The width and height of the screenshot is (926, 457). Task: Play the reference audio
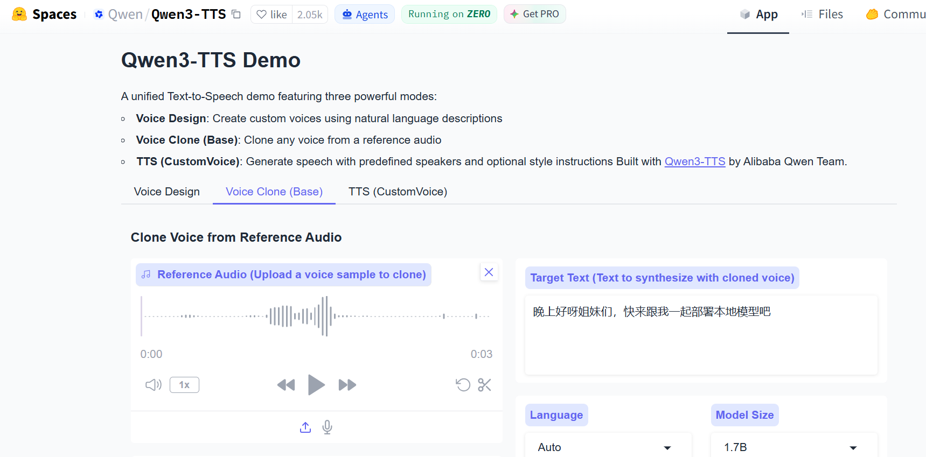pos(316,385)
